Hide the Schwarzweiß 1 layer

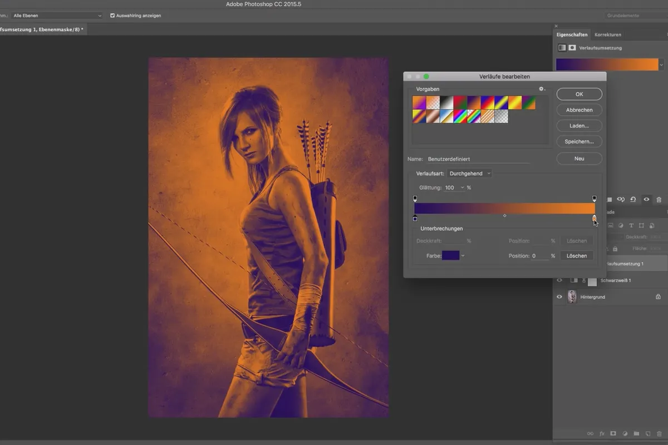click(559, 280)
